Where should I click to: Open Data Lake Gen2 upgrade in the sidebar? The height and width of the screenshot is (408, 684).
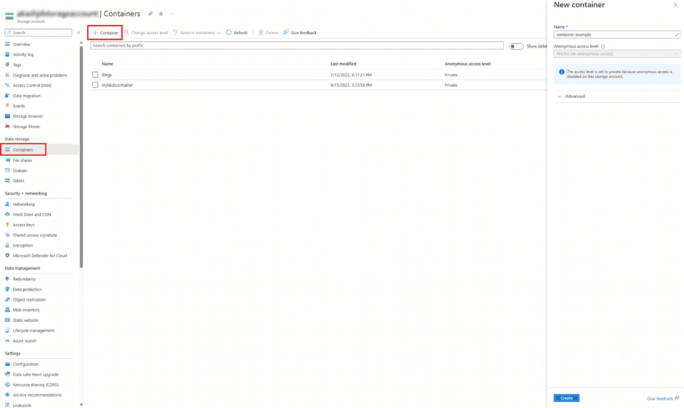click(x=35, y=374)
